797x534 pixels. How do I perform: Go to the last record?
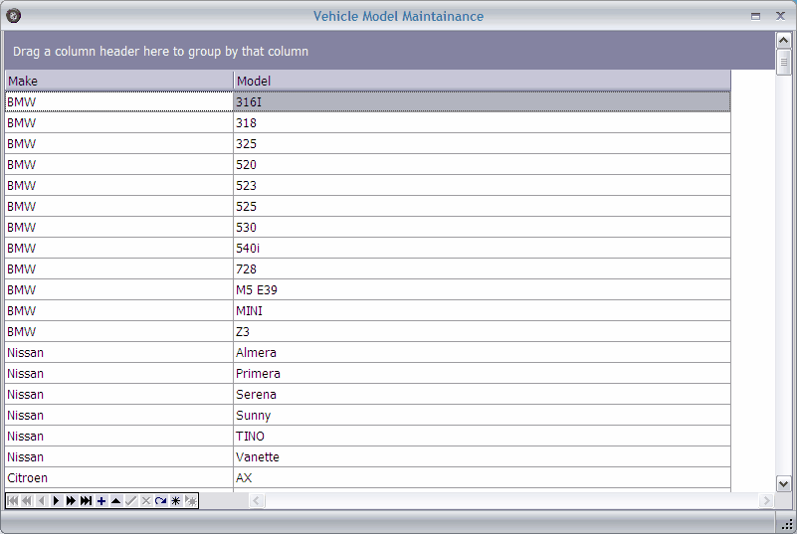pos(86,501)
